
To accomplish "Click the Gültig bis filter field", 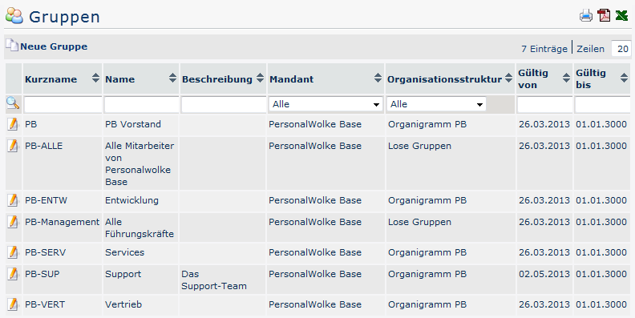I will point(604,105).
